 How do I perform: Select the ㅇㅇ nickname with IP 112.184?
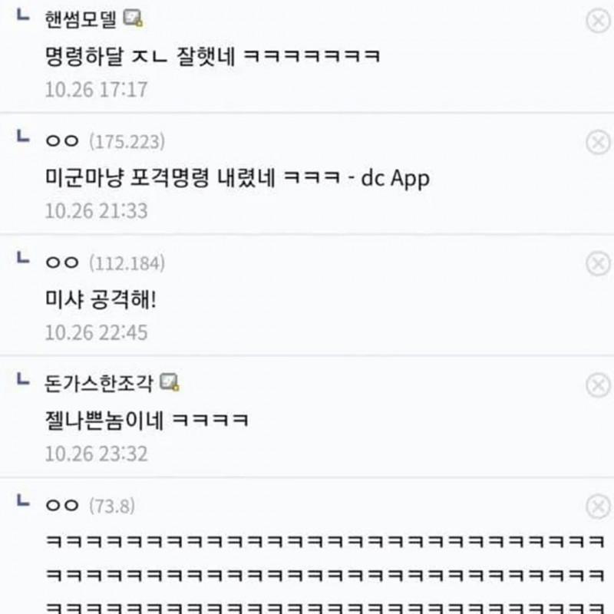pos(62,262)
